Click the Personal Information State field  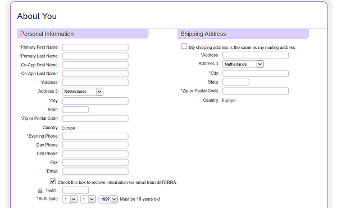pyautogui.click(x=75, y=110)
